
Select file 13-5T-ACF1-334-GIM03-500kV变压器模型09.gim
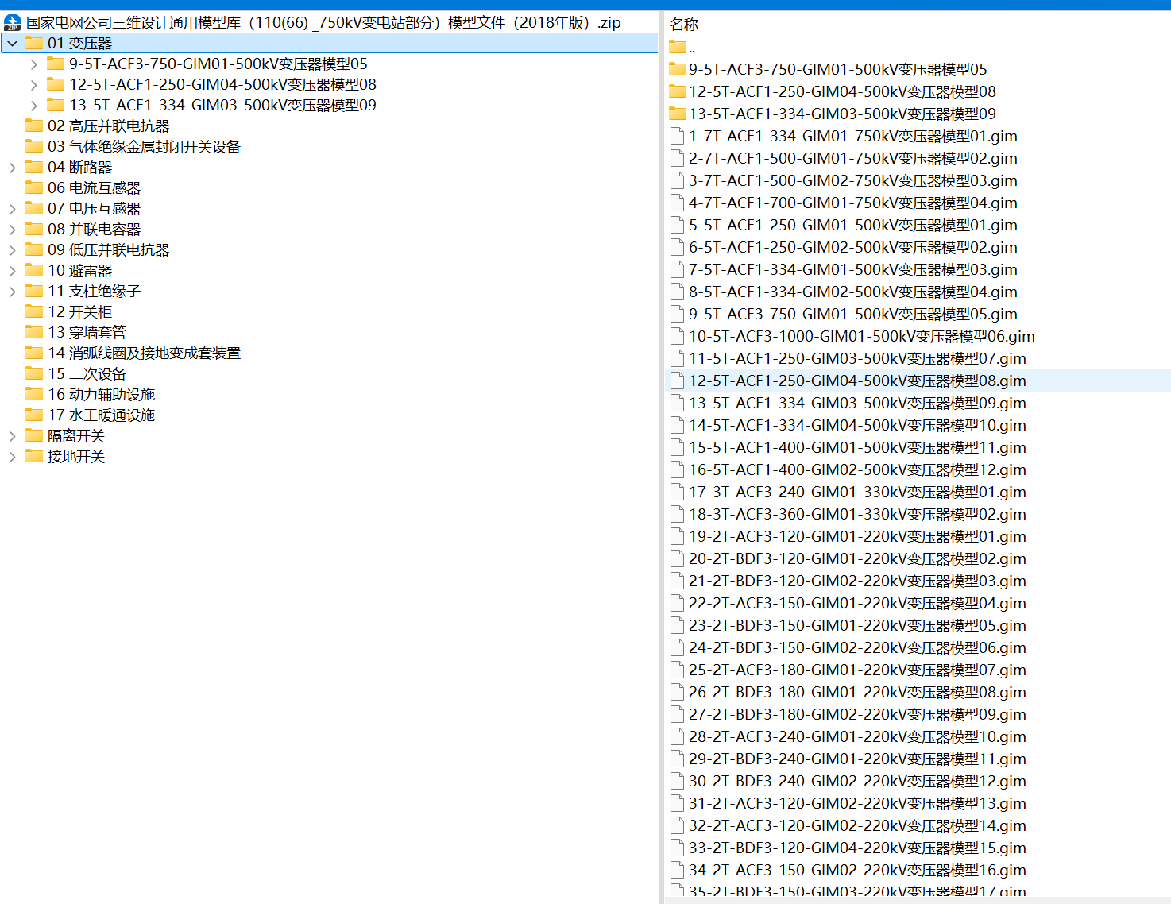coord(857,403)
